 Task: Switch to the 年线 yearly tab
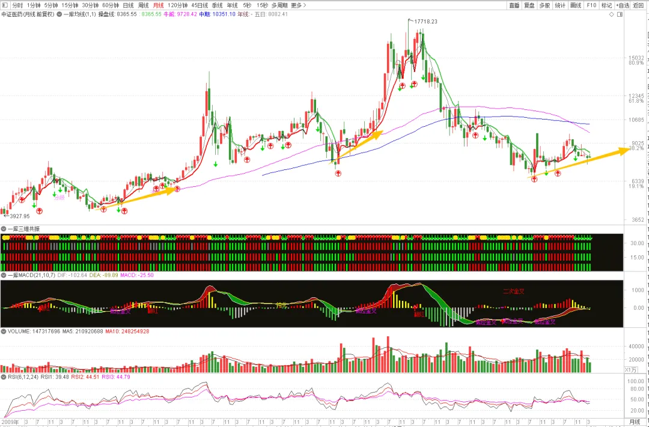point(232,5)
